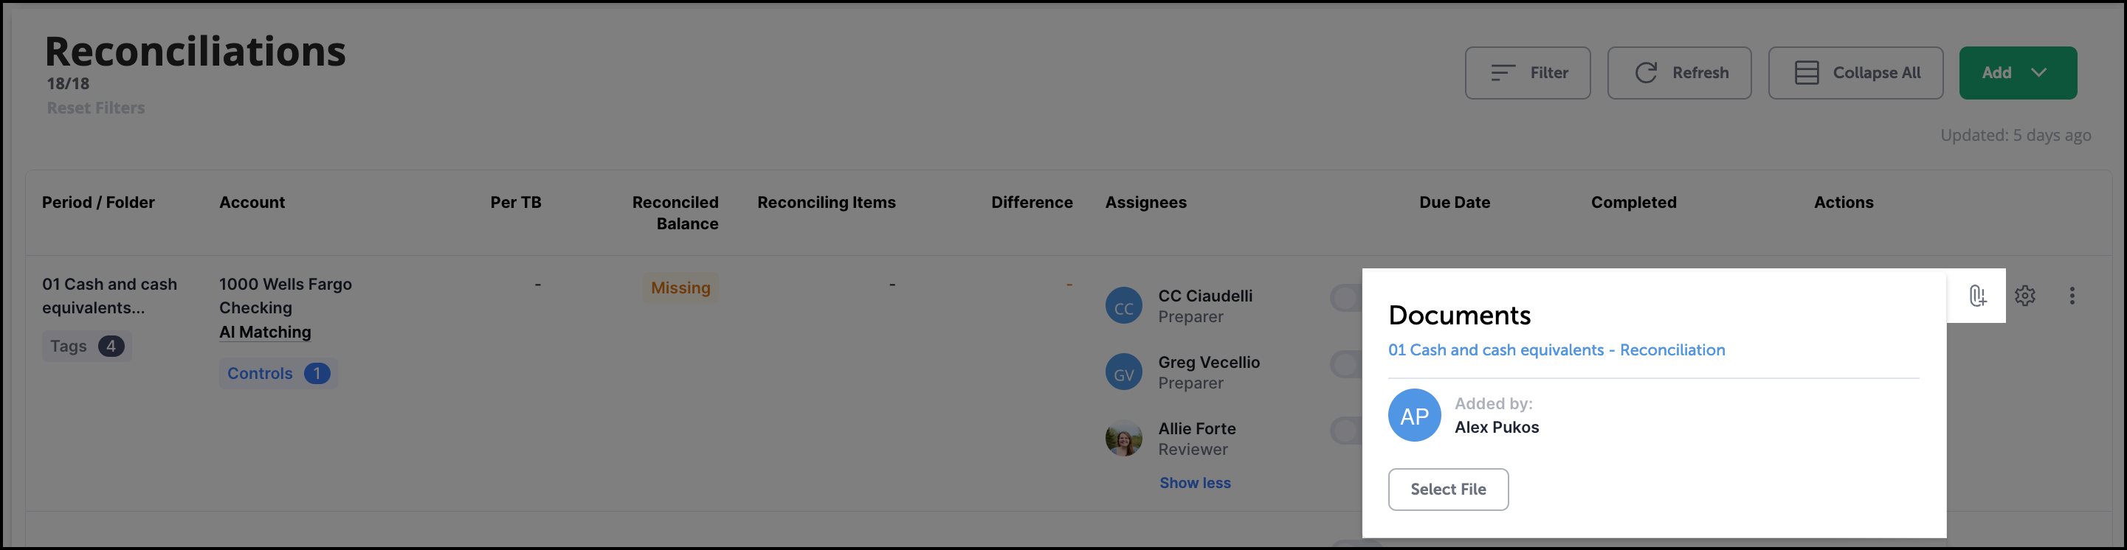Toggle CC Ciaudelli's preparer completion switch

(x=1346, y=298)
